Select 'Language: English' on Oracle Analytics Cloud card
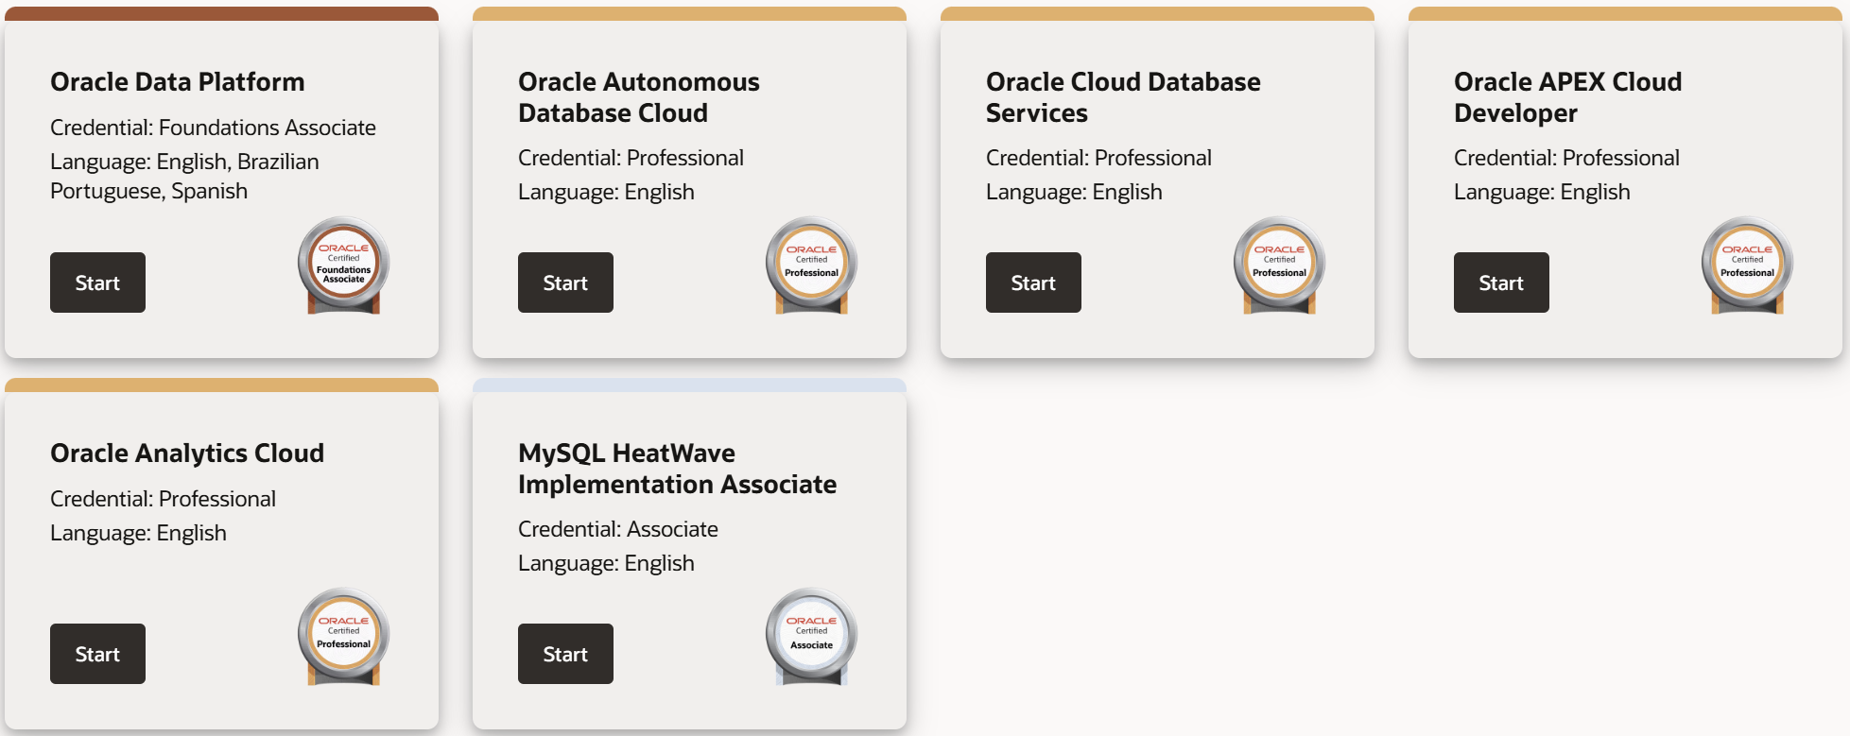This screenshot has height=736, width=1850. (x=138, y=533)
